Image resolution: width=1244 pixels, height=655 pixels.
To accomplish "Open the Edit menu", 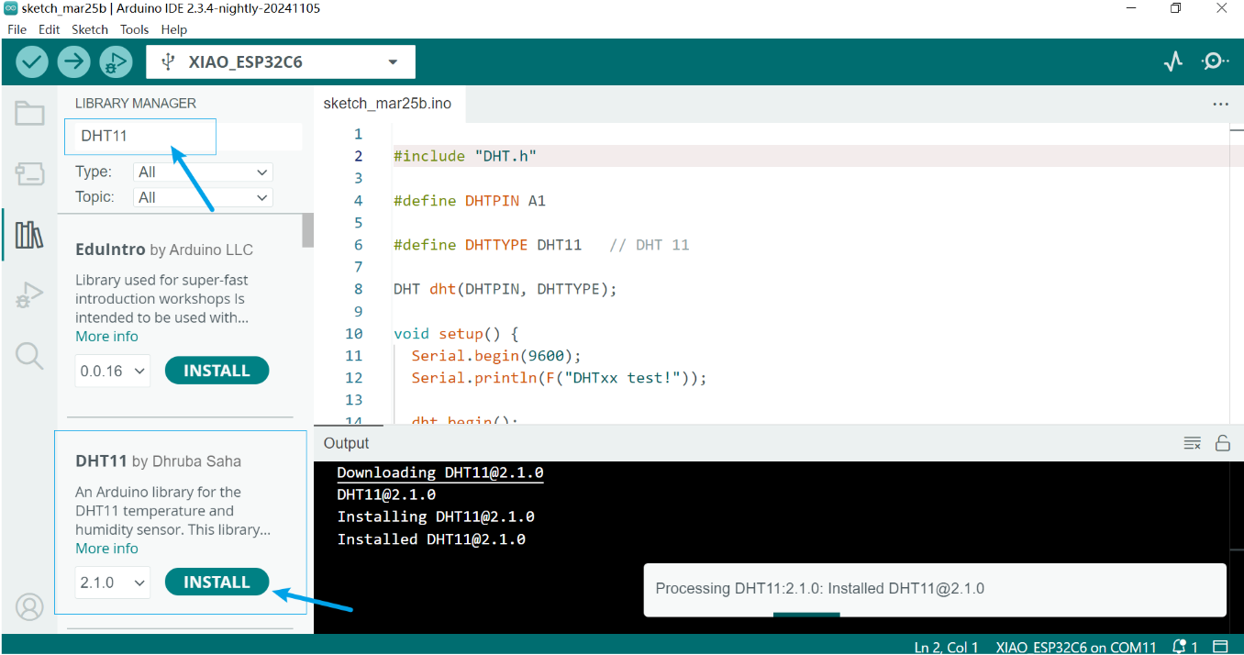I will [49, 29].
